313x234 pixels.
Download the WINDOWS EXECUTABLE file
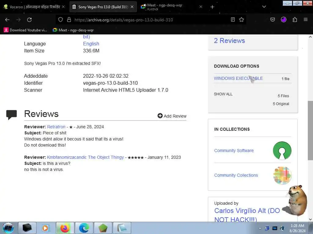[x=238, y=78]
